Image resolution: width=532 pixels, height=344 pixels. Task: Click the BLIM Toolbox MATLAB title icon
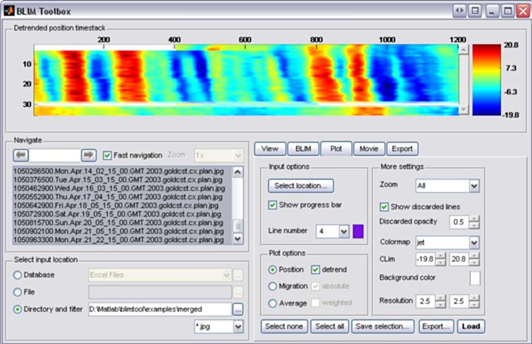coord(9,11)
